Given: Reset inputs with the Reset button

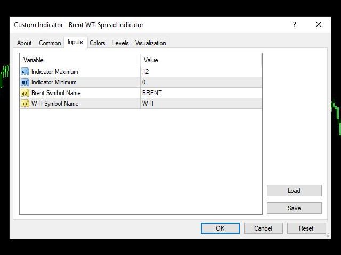Looking at the screenshot, I should [306, 228].
